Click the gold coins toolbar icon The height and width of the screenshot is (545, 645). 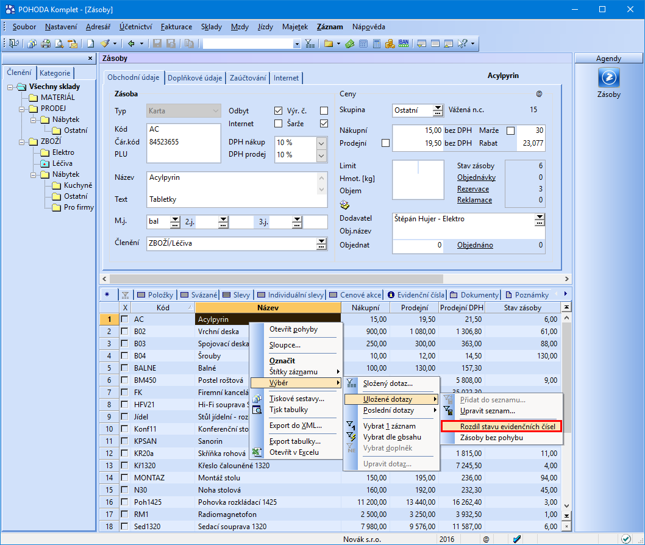click(390, 43)
